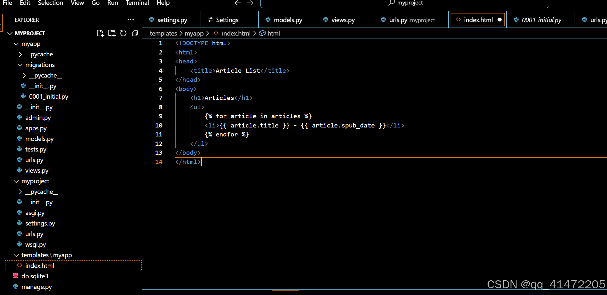The width and height of the screenshot is (607, 295).
Task: Expand the __pycache__ folder under myapp
Action: [x=20, y=54]
